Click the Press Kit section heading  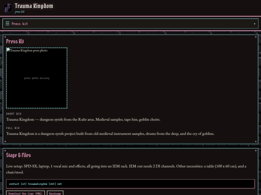point(15,41)
